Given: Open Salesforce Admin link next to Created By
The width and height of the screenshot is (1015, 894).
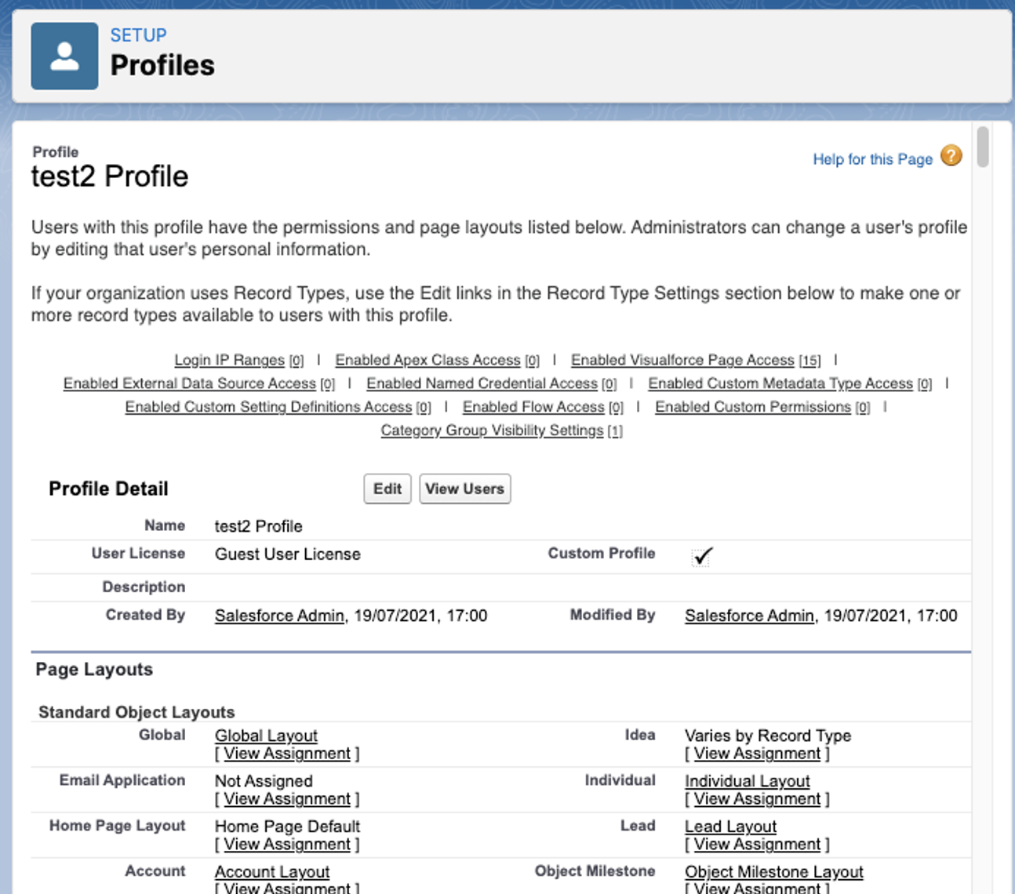Looking at the screenshot, I should (279, 616).
